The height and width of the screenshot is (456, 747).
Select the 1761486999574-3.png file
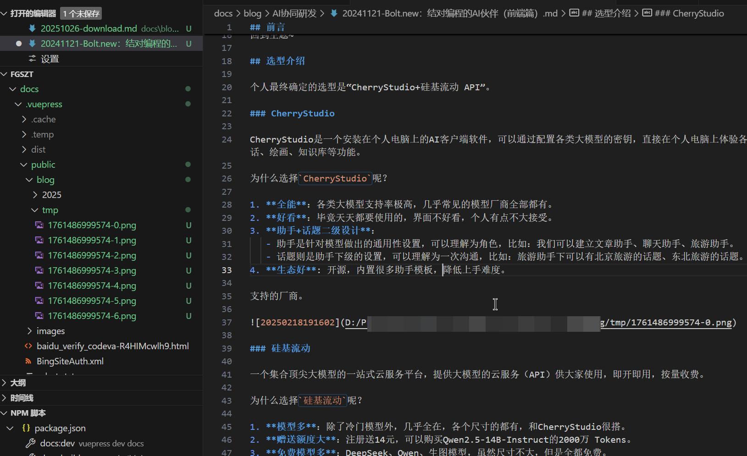pos(92,270)
